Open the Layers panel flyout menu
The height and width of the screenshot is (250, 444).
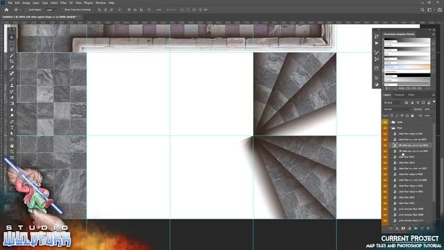[x=434, y=95]
